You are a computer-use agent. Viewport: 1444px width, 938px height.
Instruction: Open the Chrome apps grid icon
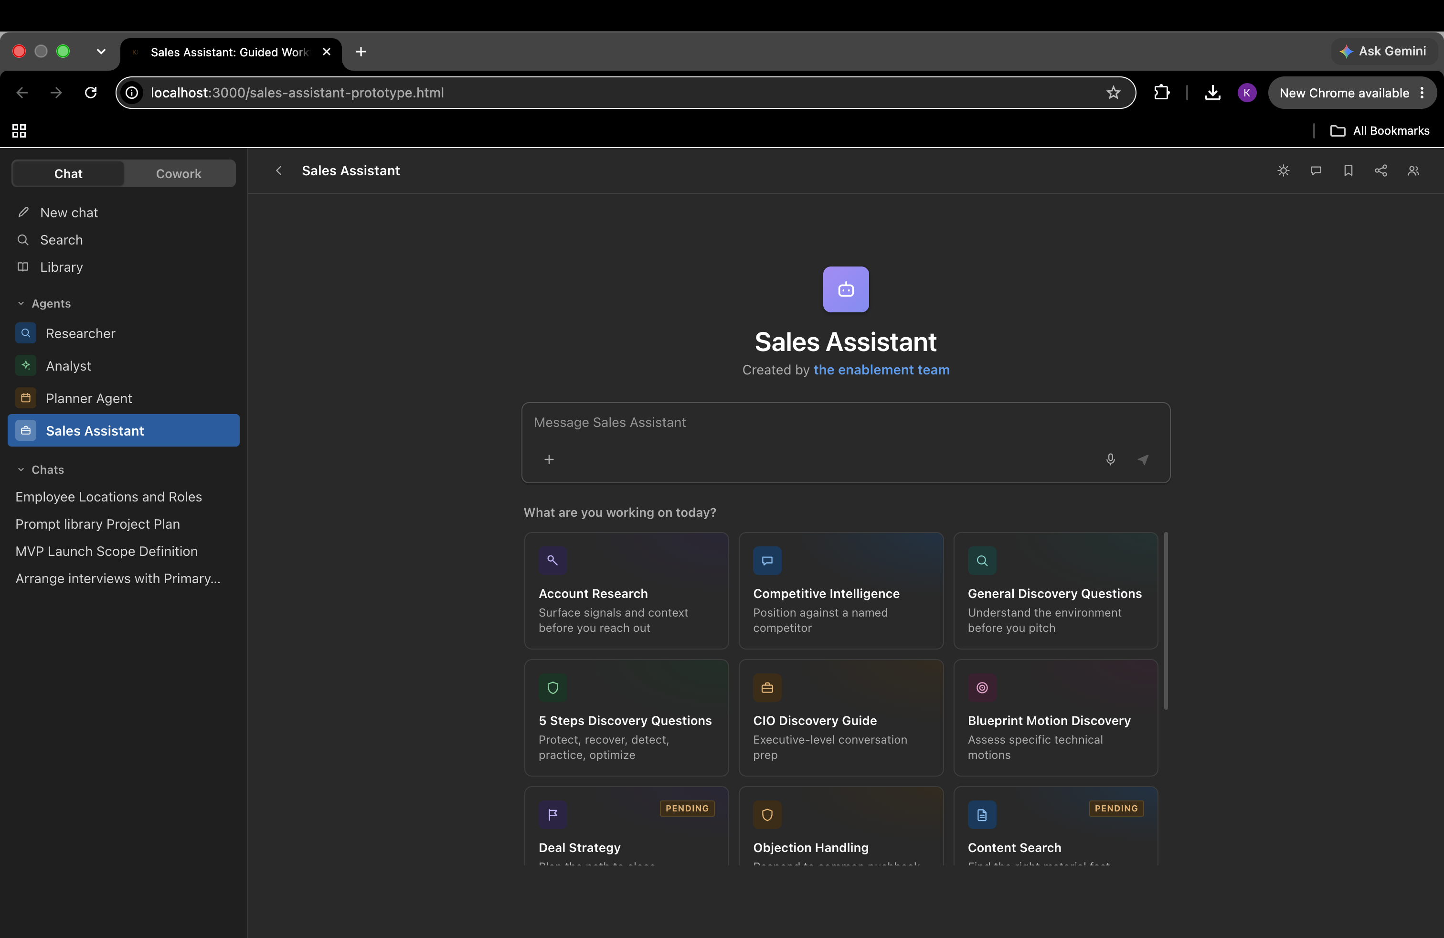[x=20, y=130]
